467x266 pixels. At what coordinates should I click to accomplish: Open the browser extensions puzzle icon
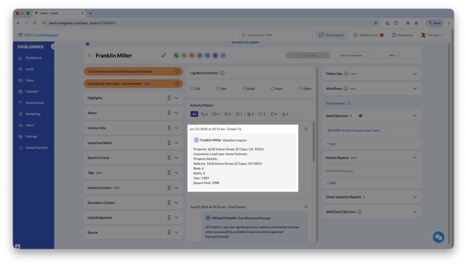[x=395, y=23]
